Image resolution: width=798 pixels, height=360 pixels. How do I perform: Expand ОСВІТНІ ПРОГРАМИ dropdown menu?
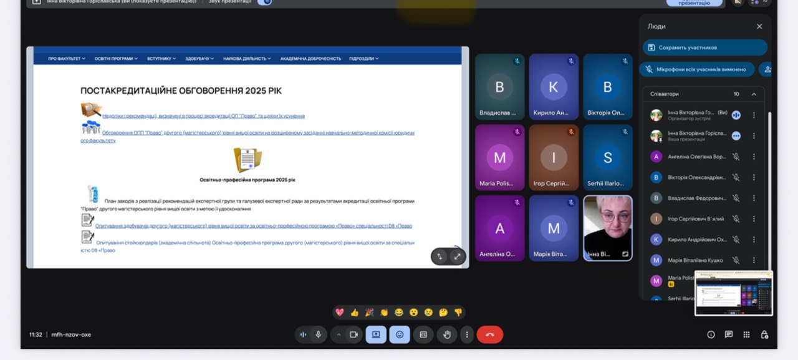coord(117,59)
